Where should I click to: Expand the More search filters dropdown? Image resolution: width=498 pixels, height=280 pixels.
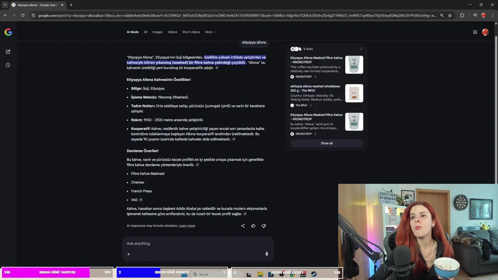(210, 32)
